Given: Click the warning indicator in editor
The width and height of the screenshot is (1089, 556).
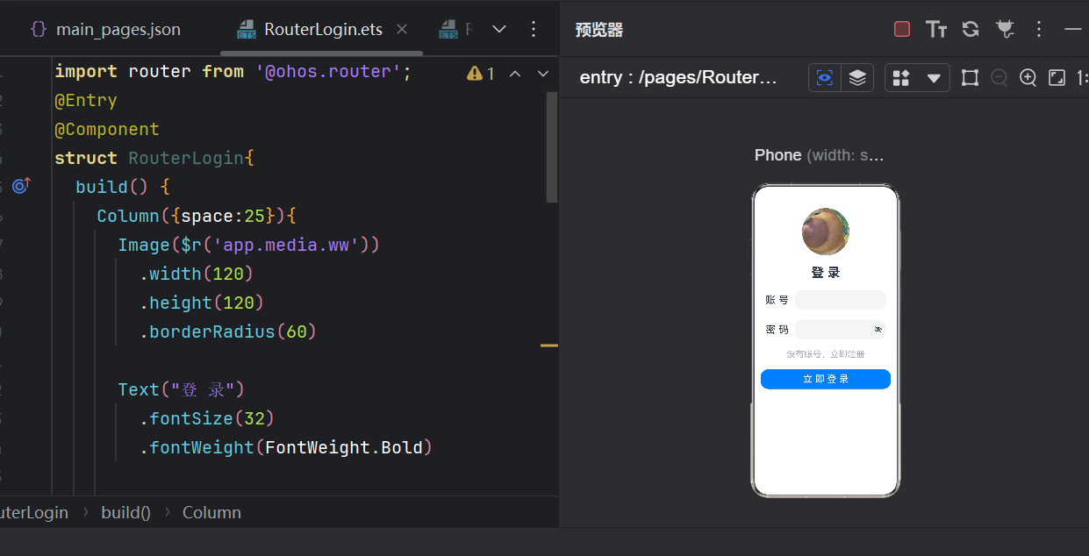Looking at the screenshot, I should tap(482, 74).
